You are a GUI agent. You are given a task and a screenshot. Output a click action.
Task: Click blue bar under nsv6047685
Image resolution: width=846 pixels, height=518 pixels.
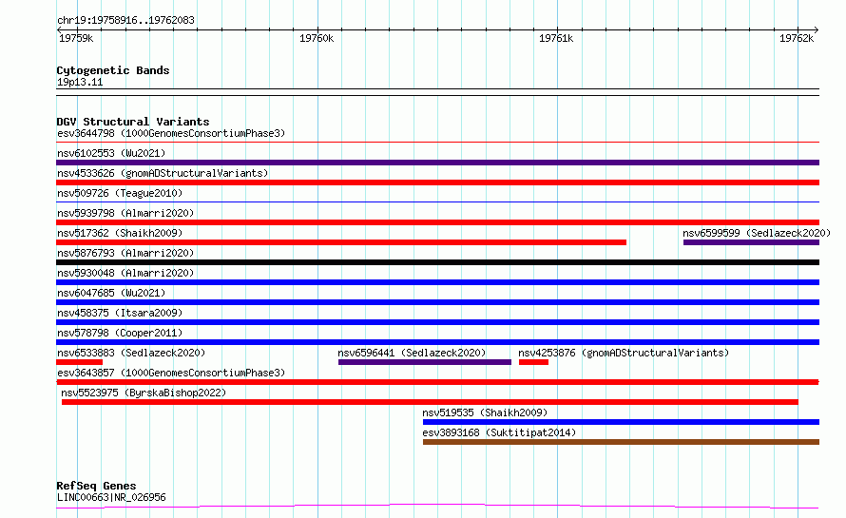437,302
